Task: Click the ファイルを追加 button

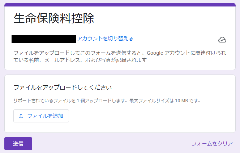Action: pos(41,116)
